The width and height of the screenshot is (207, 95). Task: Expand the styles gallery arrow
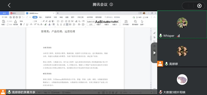click(x=120, y=25)
